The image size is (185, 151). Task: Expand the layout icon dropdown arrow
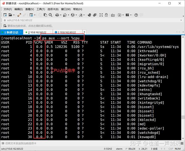click(131, 15)
